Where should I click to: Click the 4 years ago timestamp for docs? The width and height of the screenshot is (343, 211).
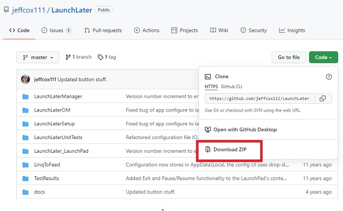click(318, 192)
